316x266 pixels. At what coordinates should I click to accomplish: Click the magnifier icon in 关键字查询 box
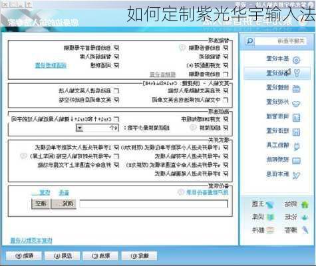coord(250,41)
